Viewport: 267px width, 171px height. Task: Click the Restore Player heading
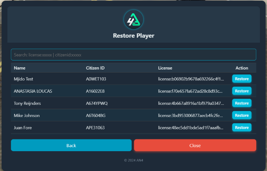134,36
